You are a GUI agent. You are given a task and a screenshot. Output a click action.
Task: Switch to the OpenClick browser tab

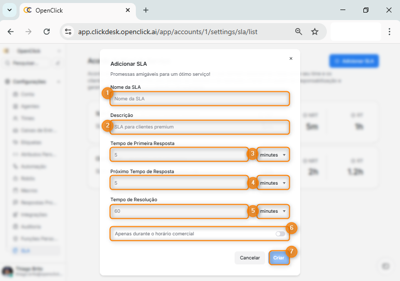pos(75,10)
